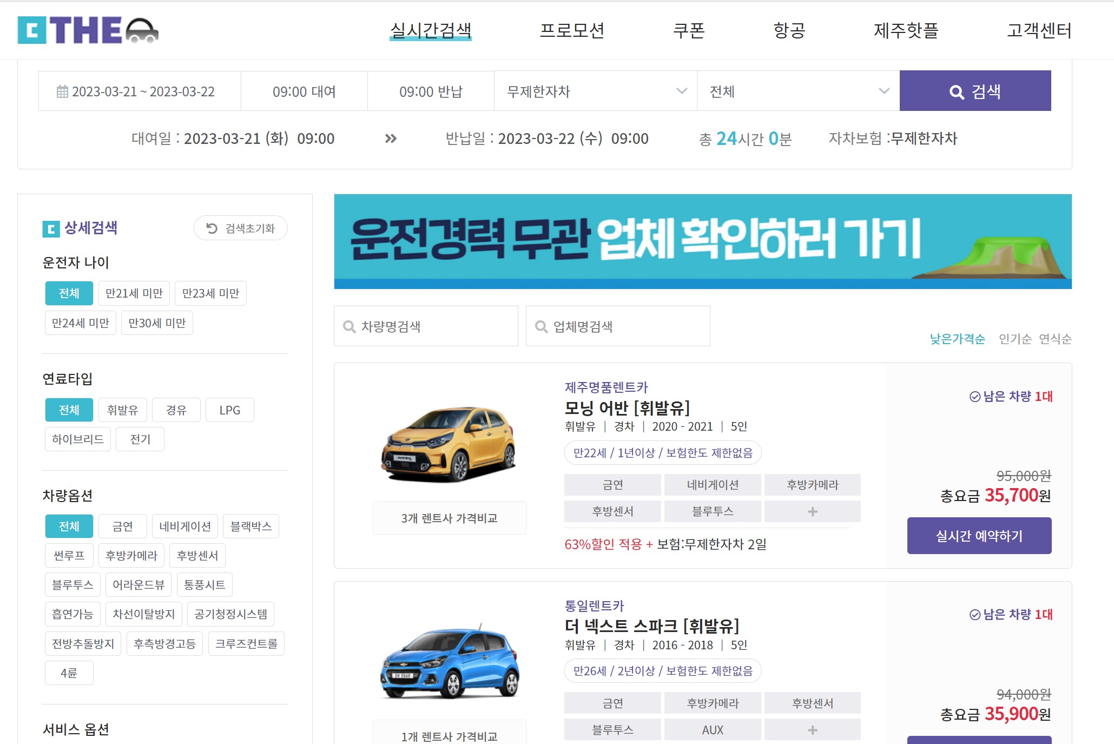This screenshot has height=744, width=1114.
Task: Click the calendar icon in date field
Action: tap(63, 91)
